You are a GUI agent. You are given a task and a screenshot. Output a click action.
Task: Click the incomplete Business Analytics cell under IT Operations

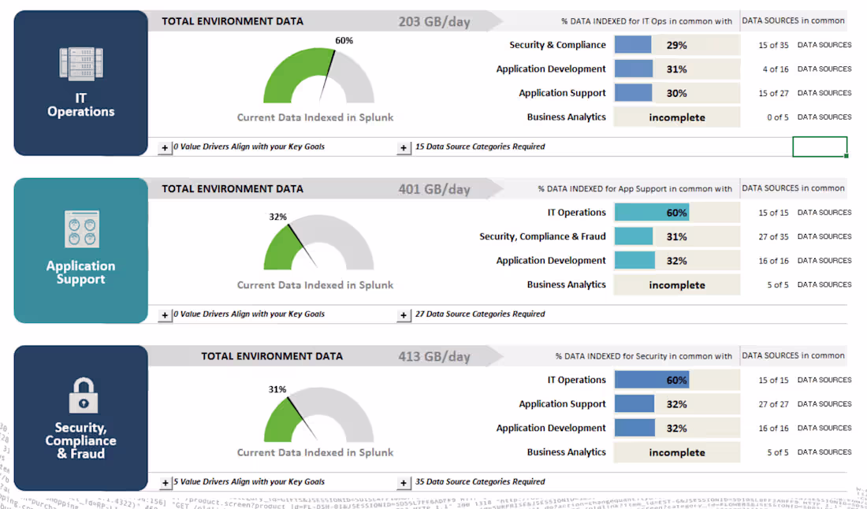pos(676,117)
